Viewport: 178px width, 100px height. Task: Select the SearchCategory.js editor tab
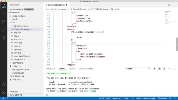56,5
